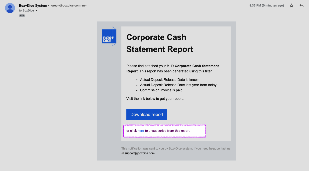The height and width of the screenshot is (171, 309).
Task: Click the Corporate Cash Statement Report heading
Action: tap(160, 43)
